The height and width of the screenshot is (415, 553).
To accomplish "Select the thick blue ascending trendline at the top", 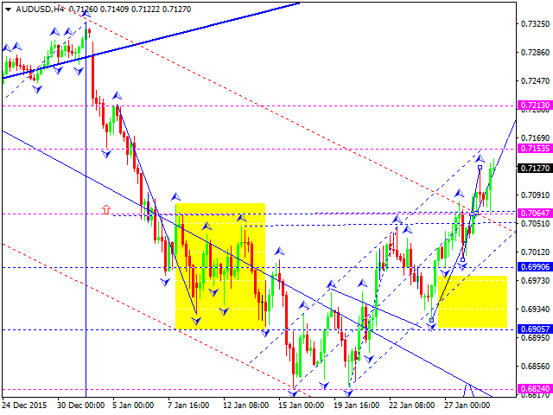I will [x=152, y=41].
